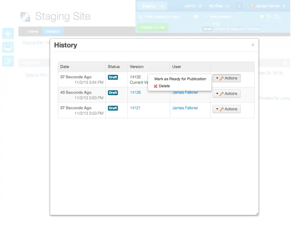297x225 pixels.
Task: Click the James Falkner avatar icon
Action: pos(252,6)
